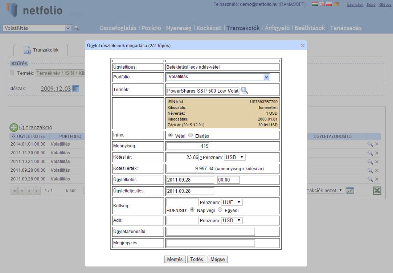Choose Nap végi exchange rate option
393x273 pixels.
[x=192, y=210]
